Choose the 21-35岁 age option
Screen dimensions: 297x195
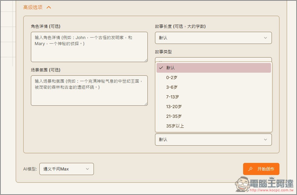point(214,116)
